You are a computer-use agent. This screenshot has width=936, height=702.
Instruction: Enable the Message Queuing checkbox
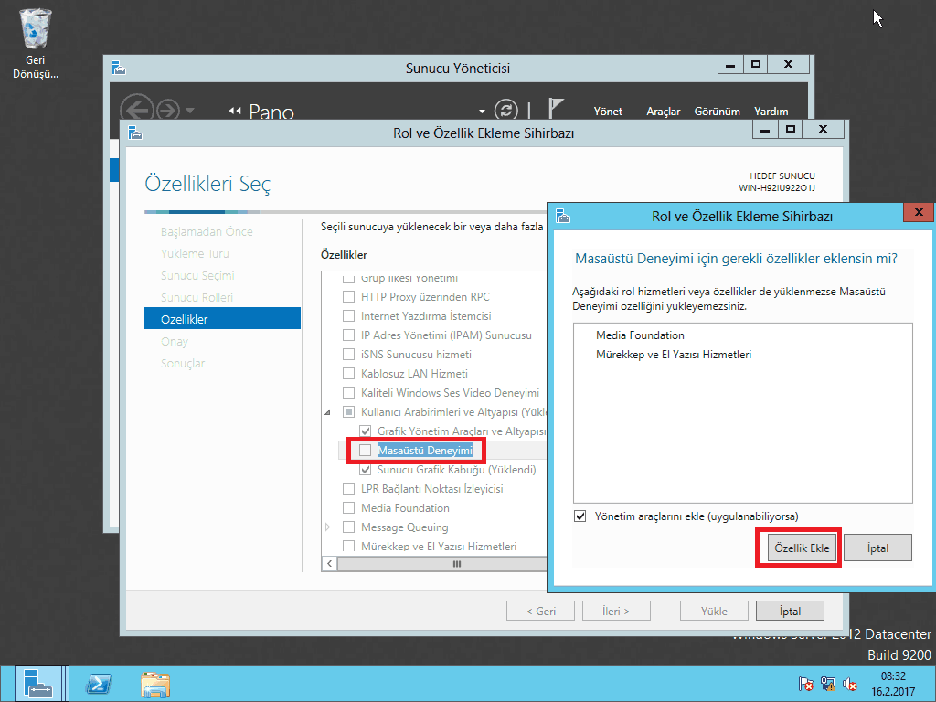tap(348, 527)
